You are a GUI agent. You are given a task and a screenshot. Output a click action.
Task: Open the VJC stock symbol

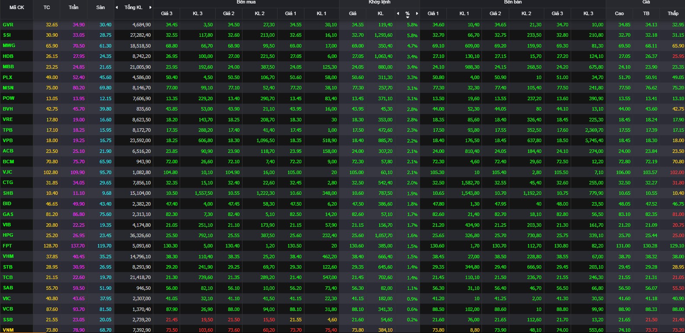(7, 172)
